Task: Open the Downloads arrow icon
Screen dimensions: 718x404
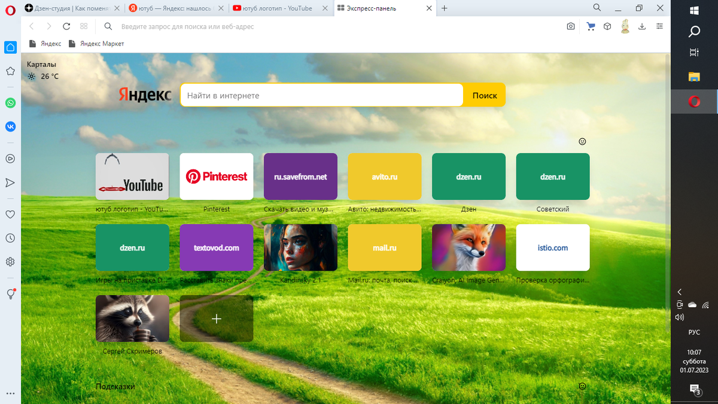Action: (x=642, y=26)
